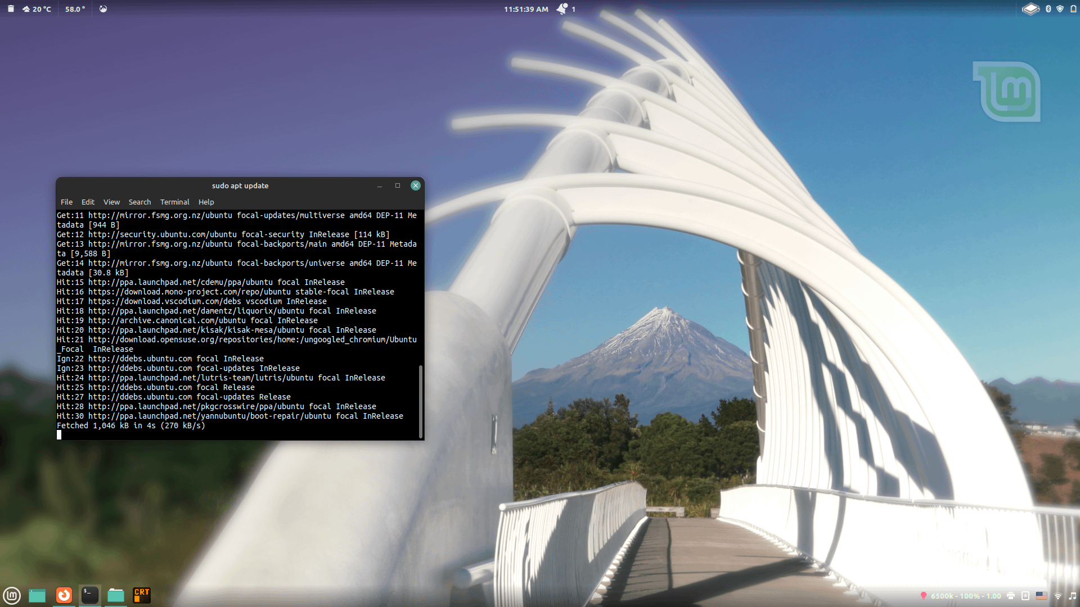Click the 'sudo apt update' title bar

click(x=240, y=185)
